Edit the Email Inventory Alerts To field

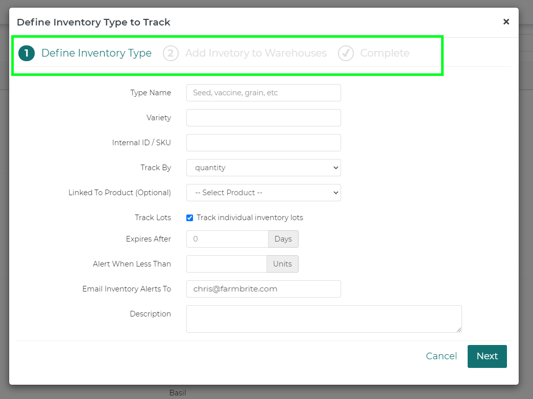(263, 289)
